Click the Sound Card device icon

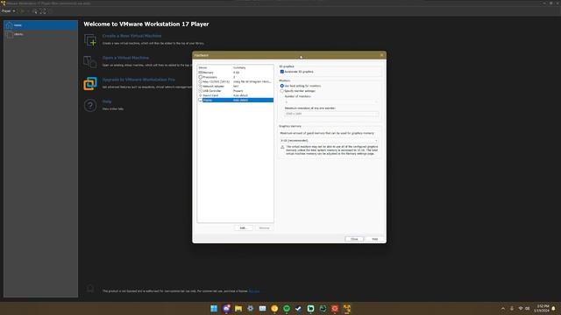(x=201, y=95)
